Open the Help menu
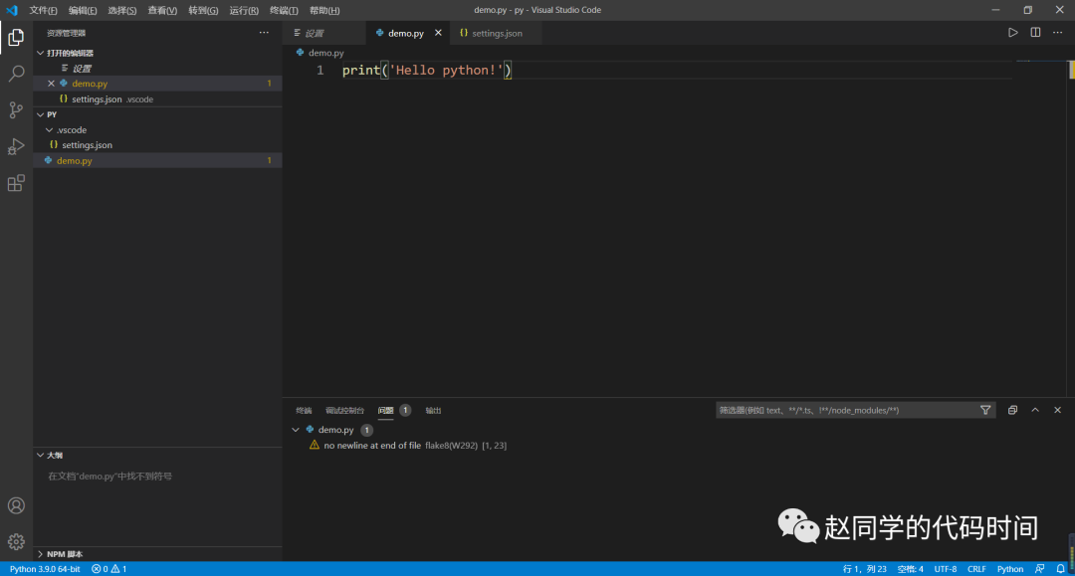Screen dimensions: 1075x576 [324, 10]
